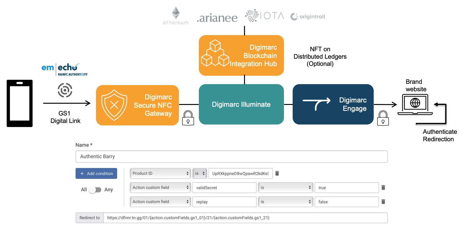Click the redirect arrow icon in Digimarc Engage
Image resolution: width=470 pixels, height=231 pixels.
[x=316, y=104]
